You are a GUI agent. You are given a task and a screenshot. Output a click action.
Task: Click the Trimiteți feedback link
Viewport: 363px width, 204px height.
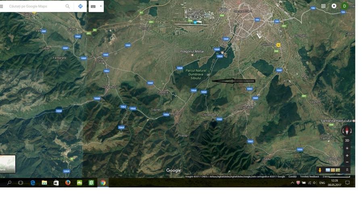tap(309, 177)
